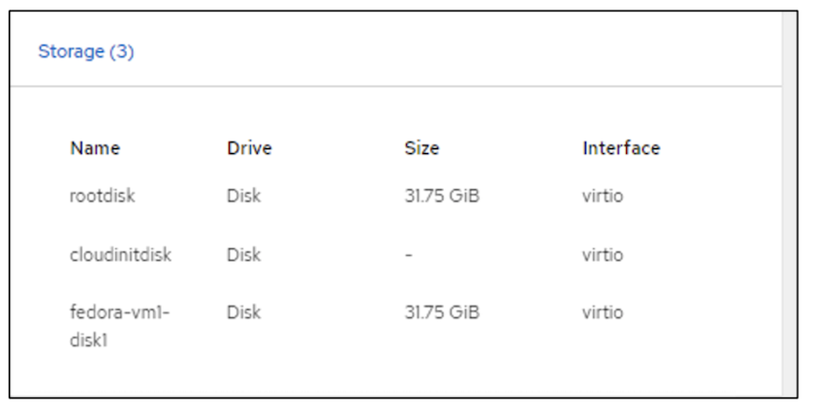Screen dimensions: 814x411
Task: Click virtio interface in the rootdisk row
Action: click(603, 196)
